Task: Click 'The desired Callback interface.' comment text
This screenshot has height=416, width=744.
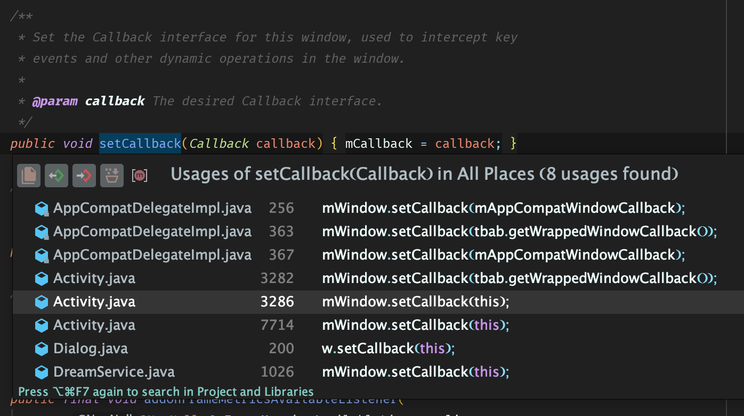Action: click(268, 101)
